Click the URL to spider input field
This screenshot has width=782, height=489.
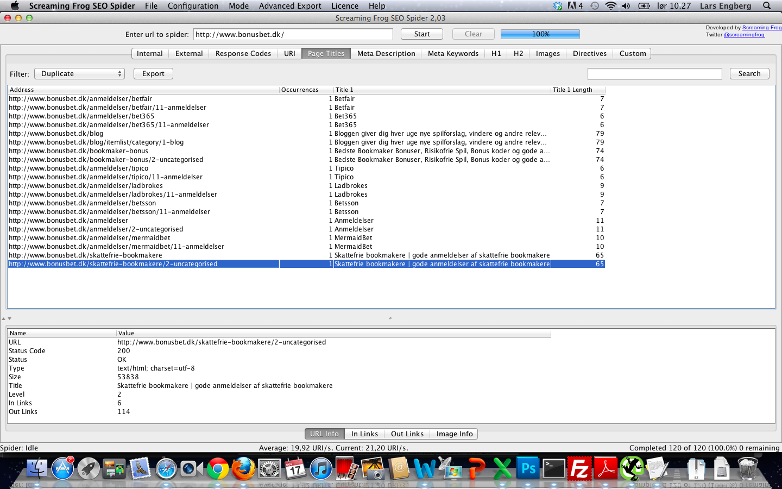click(x=293, y=34)
